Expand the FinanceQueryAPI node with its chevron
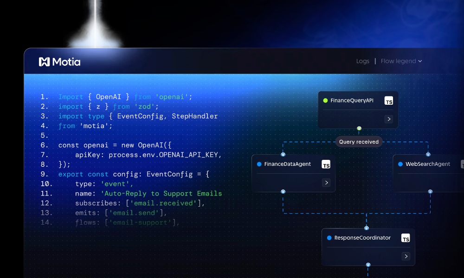Image resolution: width=464 pixels, height=278 pixels. 389,119
